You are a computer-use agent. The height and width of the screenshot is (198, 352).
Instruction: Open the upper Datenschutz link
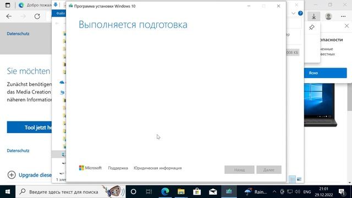[18, 34]
